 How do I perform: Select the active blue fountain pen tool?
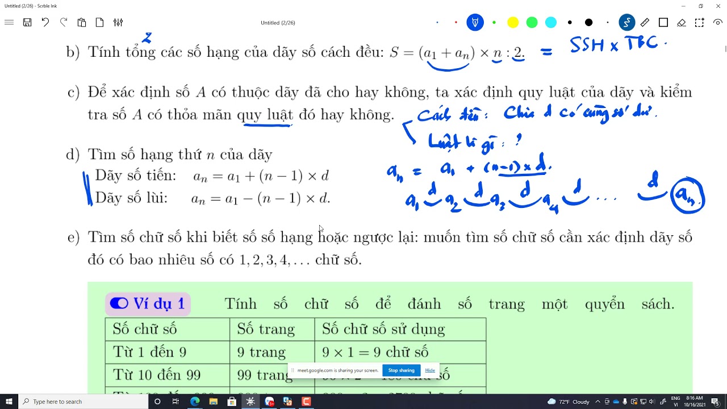(x=475, y=23)
